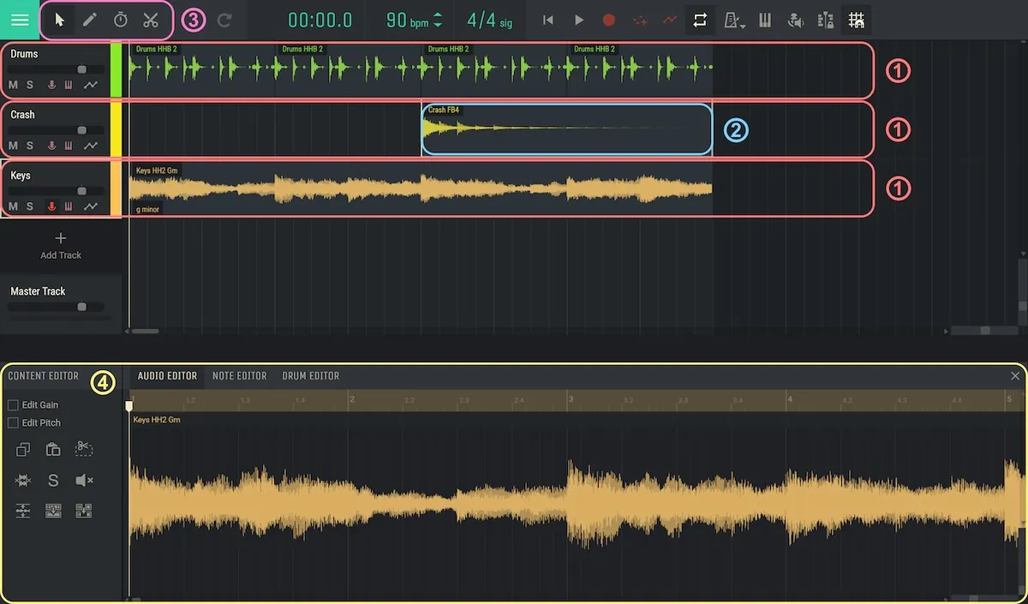The width and height of the screenshot is (1028, 604).
Task: Adjust tempo with the bpm stepper arrows
Action: 438,20
